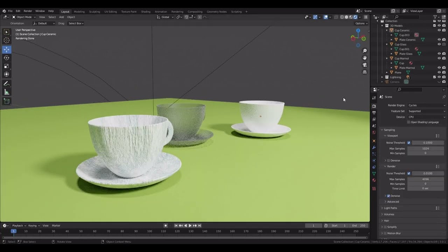Expand the Lightning collection in outliner
Viewport: 448px width, 252px height.
click(382, 77)
